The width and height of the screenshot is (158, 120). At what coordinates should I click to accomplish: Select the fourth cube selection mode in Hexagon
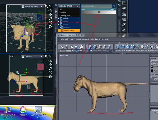pos(105,47)
